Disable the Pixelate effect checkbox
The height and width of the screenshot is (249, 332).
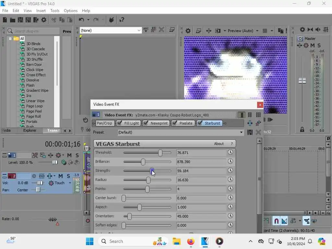pyautogui.click(x=175, y=123)
